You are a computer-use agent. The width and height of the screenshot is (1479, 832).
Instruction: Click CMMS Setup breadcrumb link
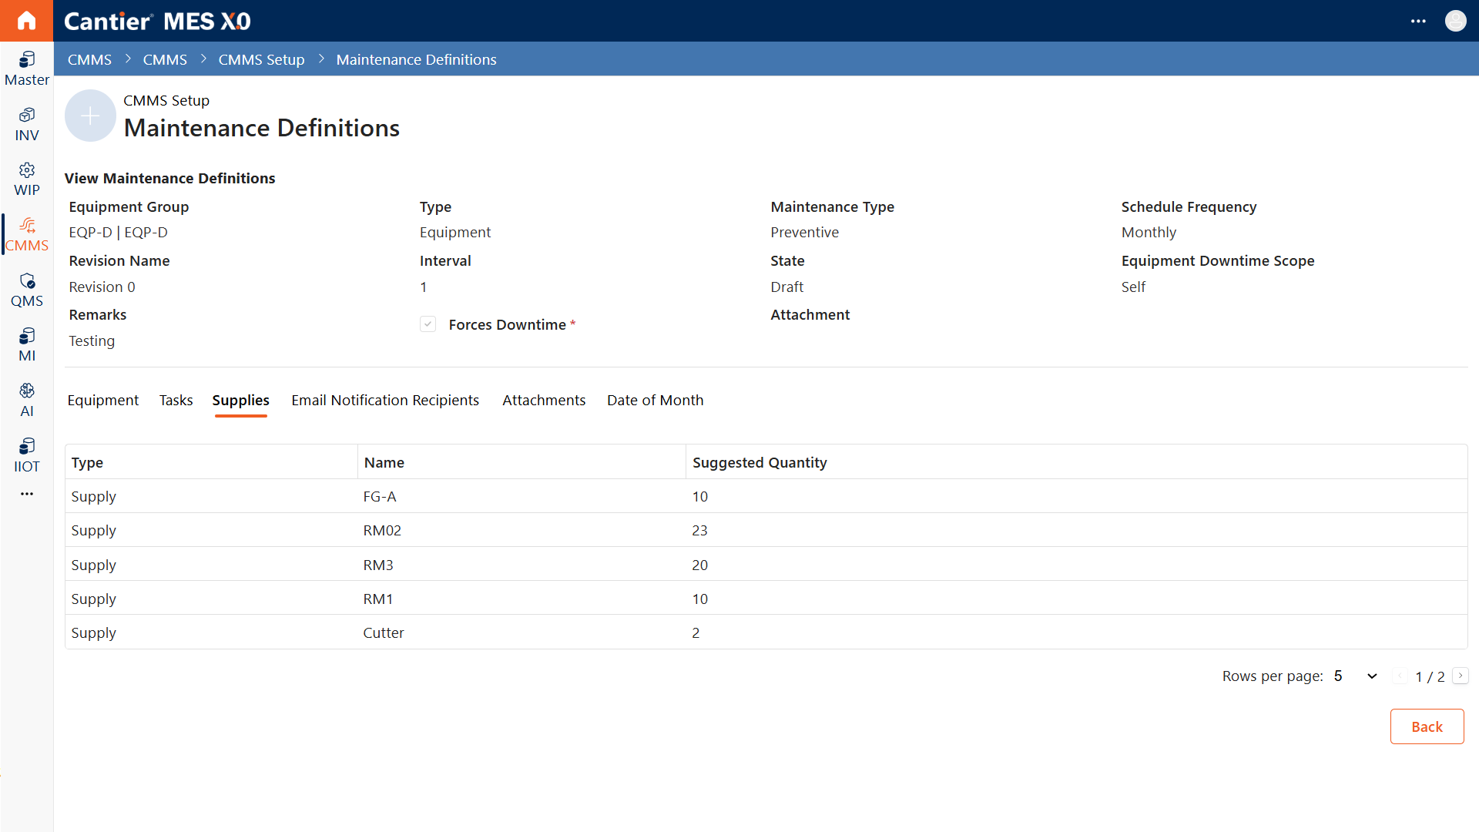coord(261,59)
